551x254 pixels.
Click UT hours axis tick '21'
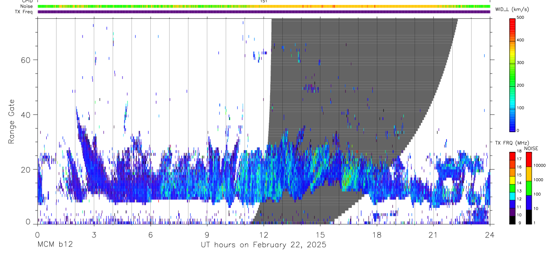433,235
